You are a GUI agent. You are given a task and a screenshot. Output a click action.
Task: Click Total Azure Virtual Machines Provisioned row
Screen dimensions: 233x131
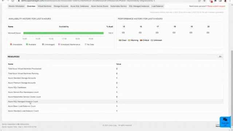115,69
